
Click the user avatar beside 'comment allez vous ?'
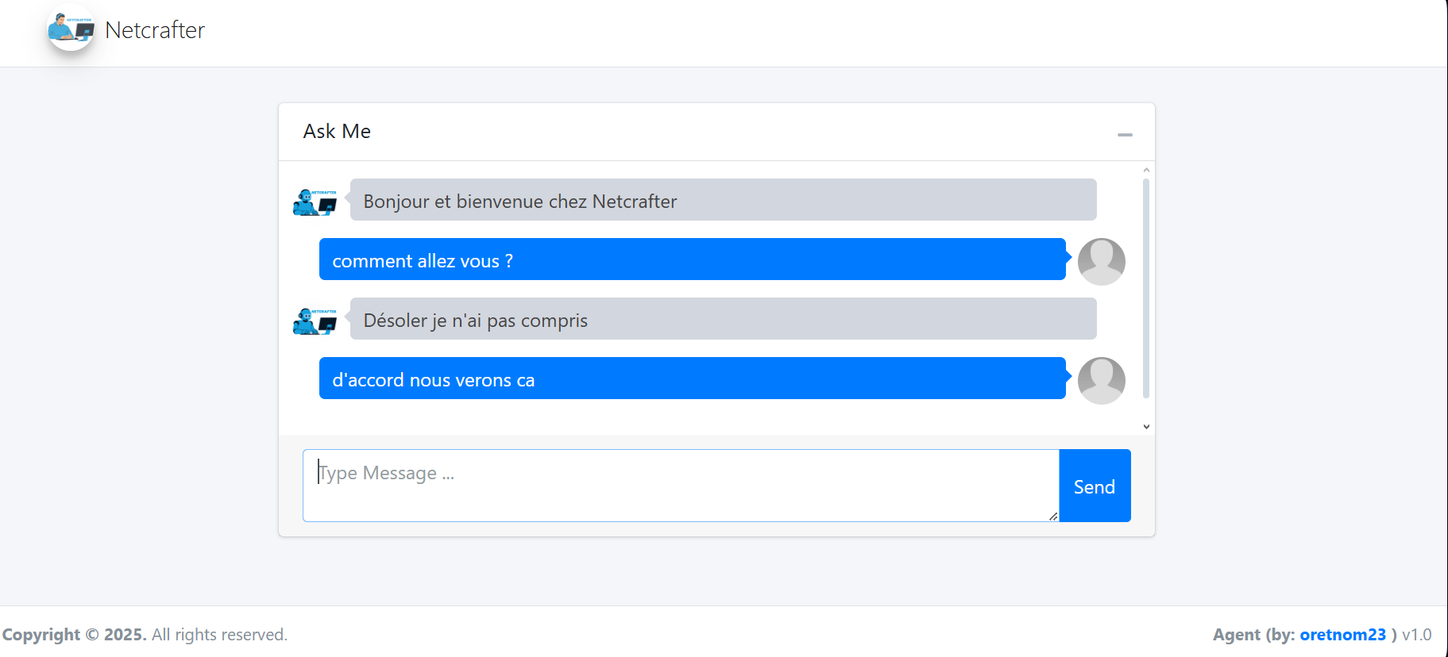click(x=1101, y=260)
